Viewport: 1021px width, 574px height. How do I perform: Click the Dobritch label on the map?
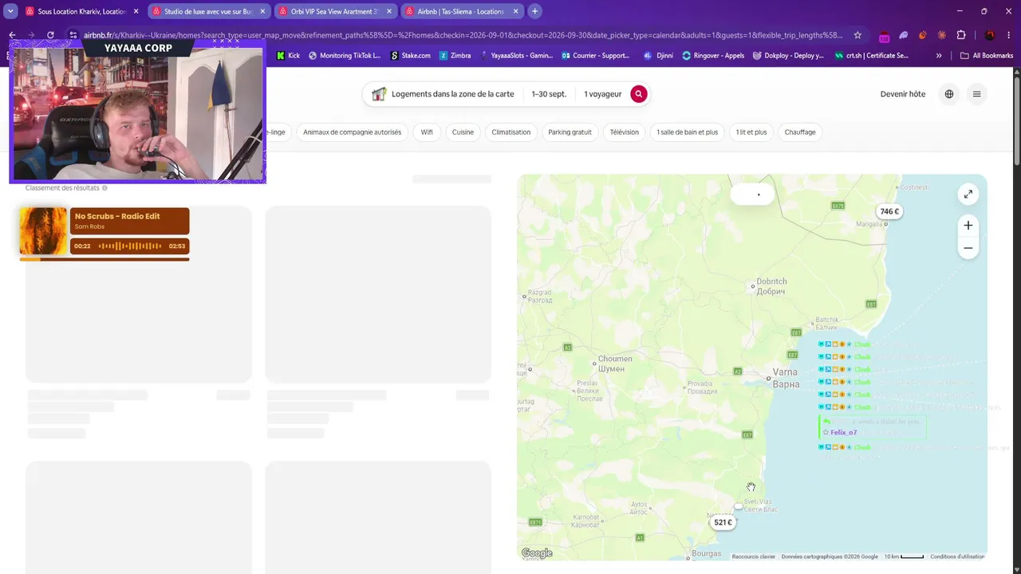pyautogui.click(x=771, y=286)
